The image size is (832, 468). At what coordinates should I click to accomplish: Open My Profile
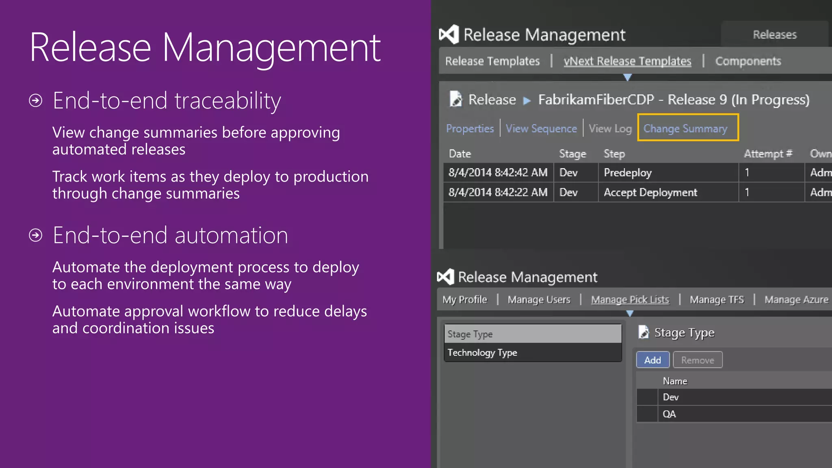coord(465,299)
